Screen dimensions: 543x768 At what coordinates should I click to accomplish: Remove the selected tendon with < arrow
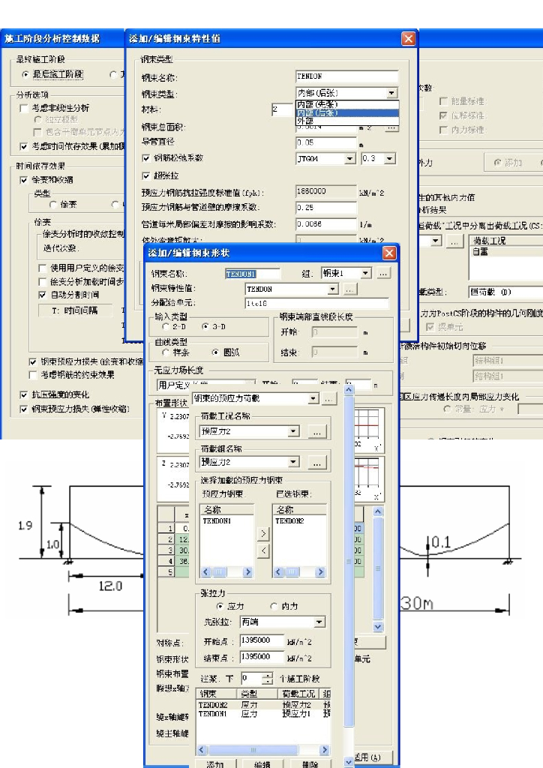pos(263,550)
